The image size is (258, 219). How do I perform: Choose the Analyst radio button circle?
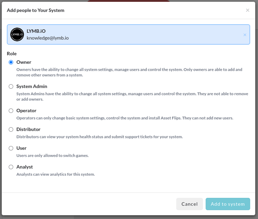(11, 167)
